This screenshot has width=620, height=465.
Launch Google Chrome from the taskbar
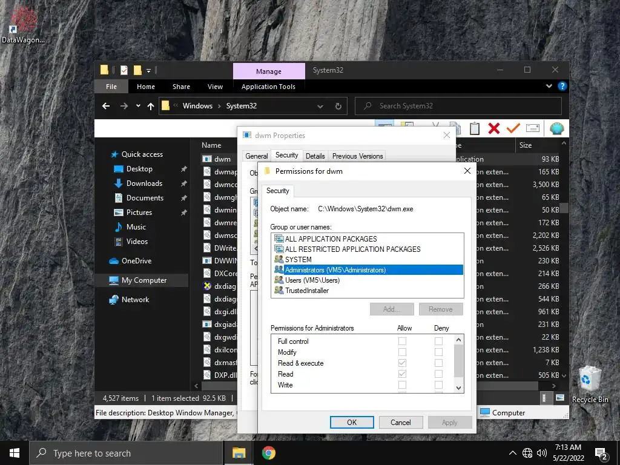point(268,453)
